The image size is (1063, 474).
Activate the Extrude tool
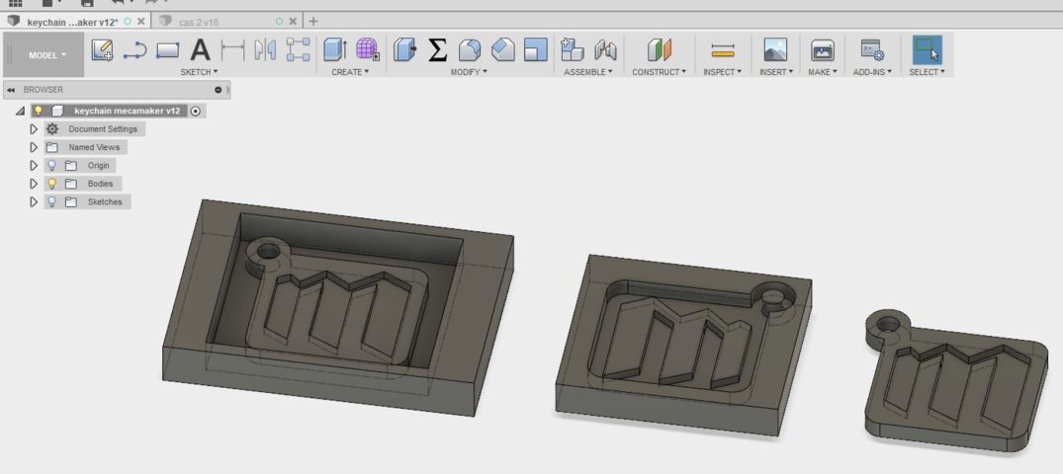(335, 49)
